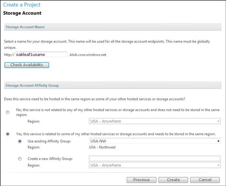Screen dimensions: 226x186
Task: Open the first Region dropdown showing USA - Anywhere
Action: (x=155, y=121)
